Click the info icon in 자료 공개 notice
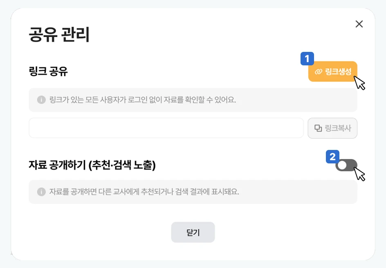 [41, 192]
